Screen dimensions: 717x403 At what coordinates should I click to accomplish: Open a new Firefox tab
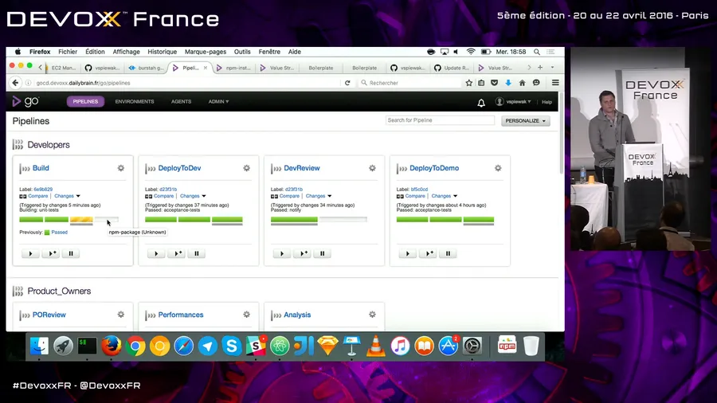[x=540, y=68]
